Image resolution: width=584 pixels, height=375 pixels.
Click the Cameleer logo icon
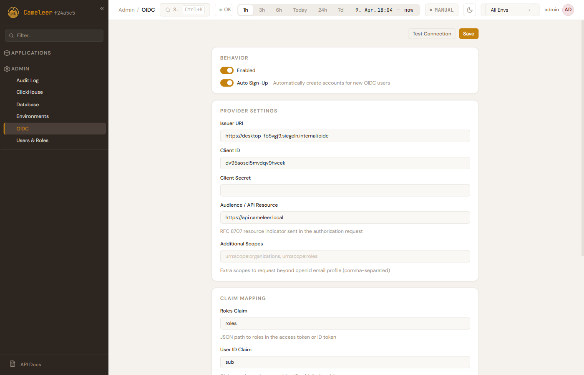(x=13, y=12)
